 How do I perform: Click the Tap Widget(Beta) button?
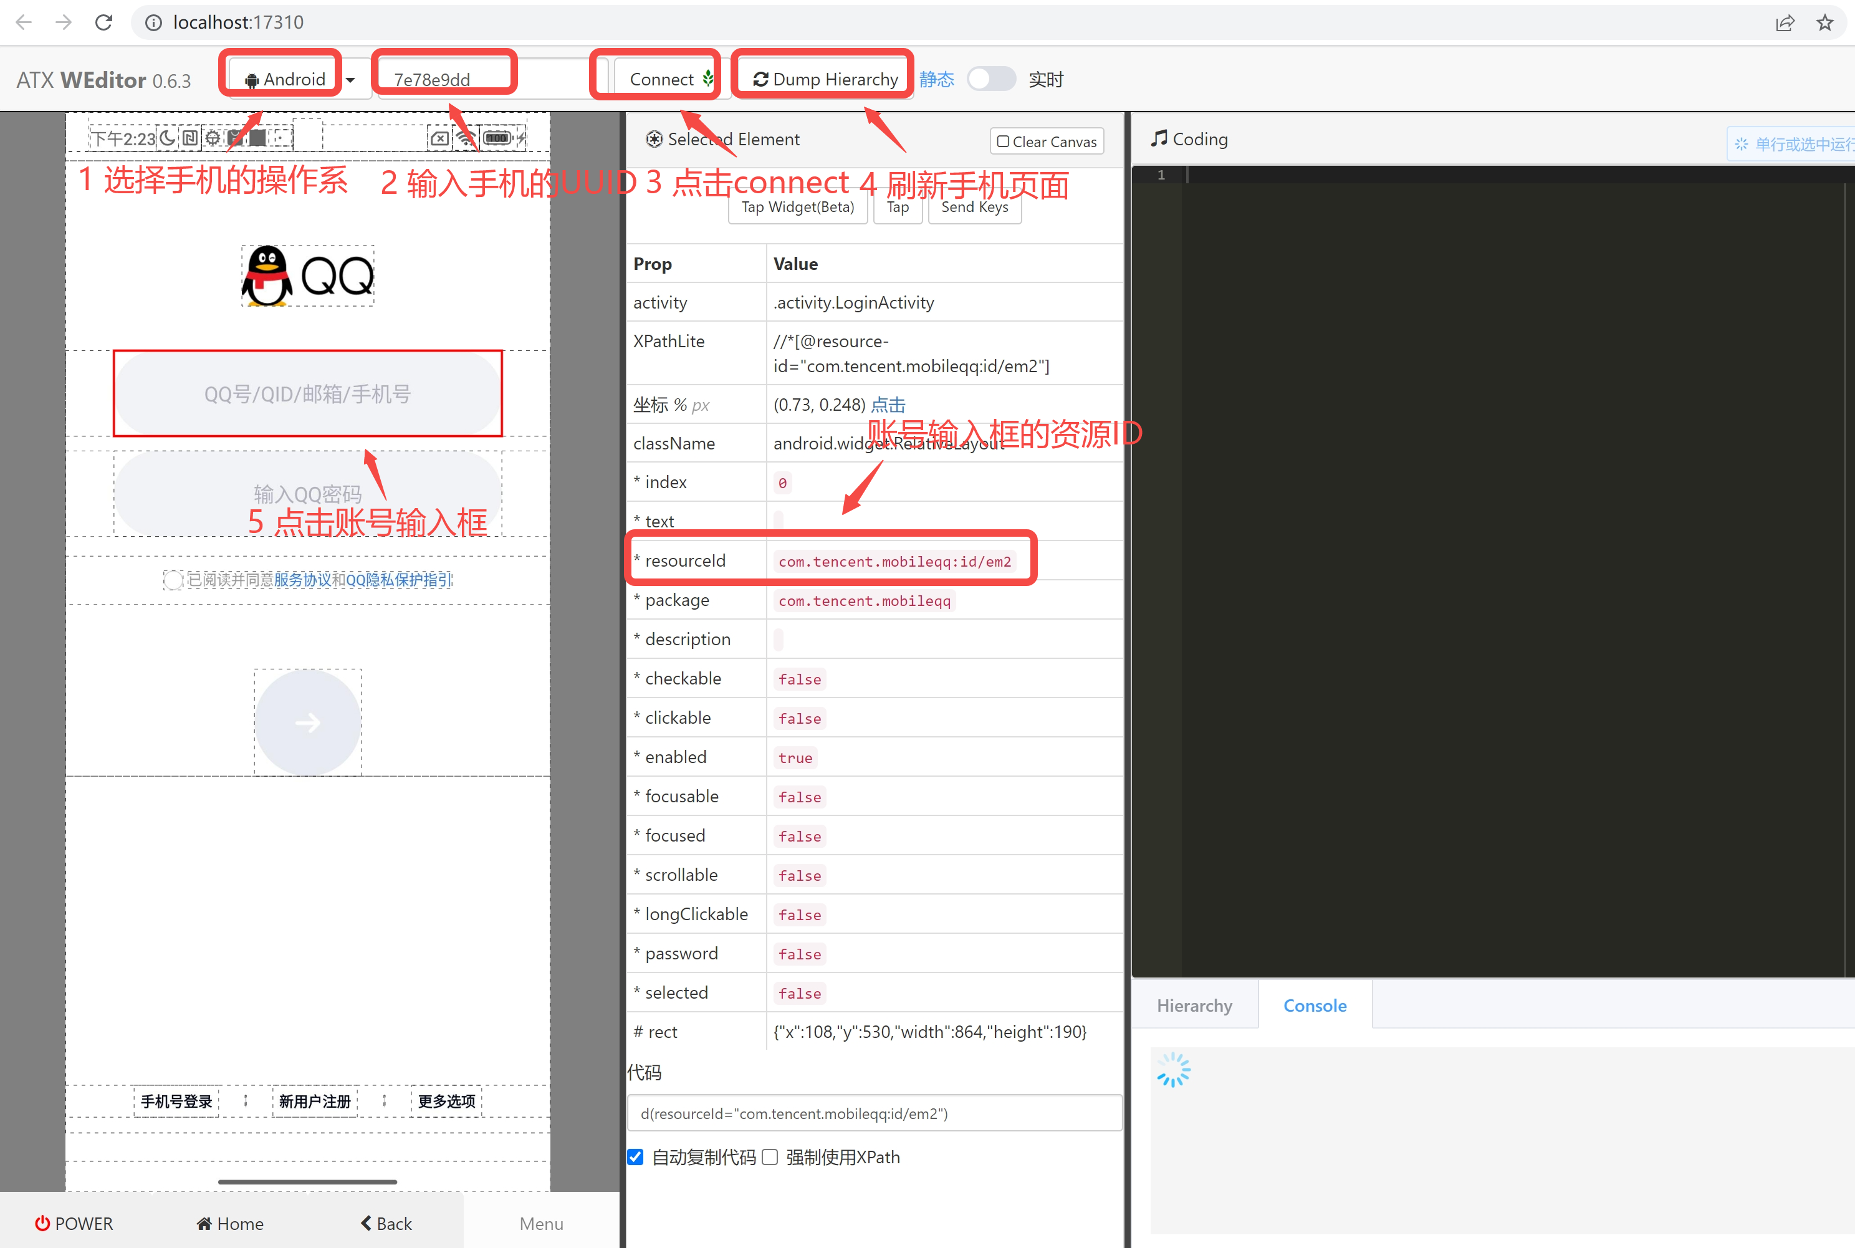(x=798, y=207)
